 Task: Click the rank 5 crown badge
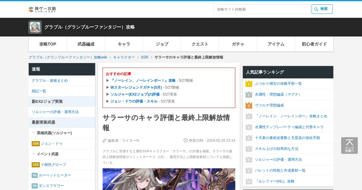pos(249,127)
